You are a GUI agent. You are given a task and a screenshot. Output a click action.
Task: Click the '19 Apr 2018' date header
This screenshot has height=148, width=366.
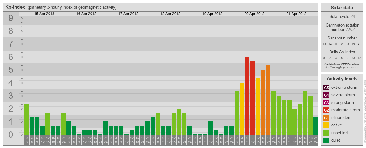pos(212,14)
